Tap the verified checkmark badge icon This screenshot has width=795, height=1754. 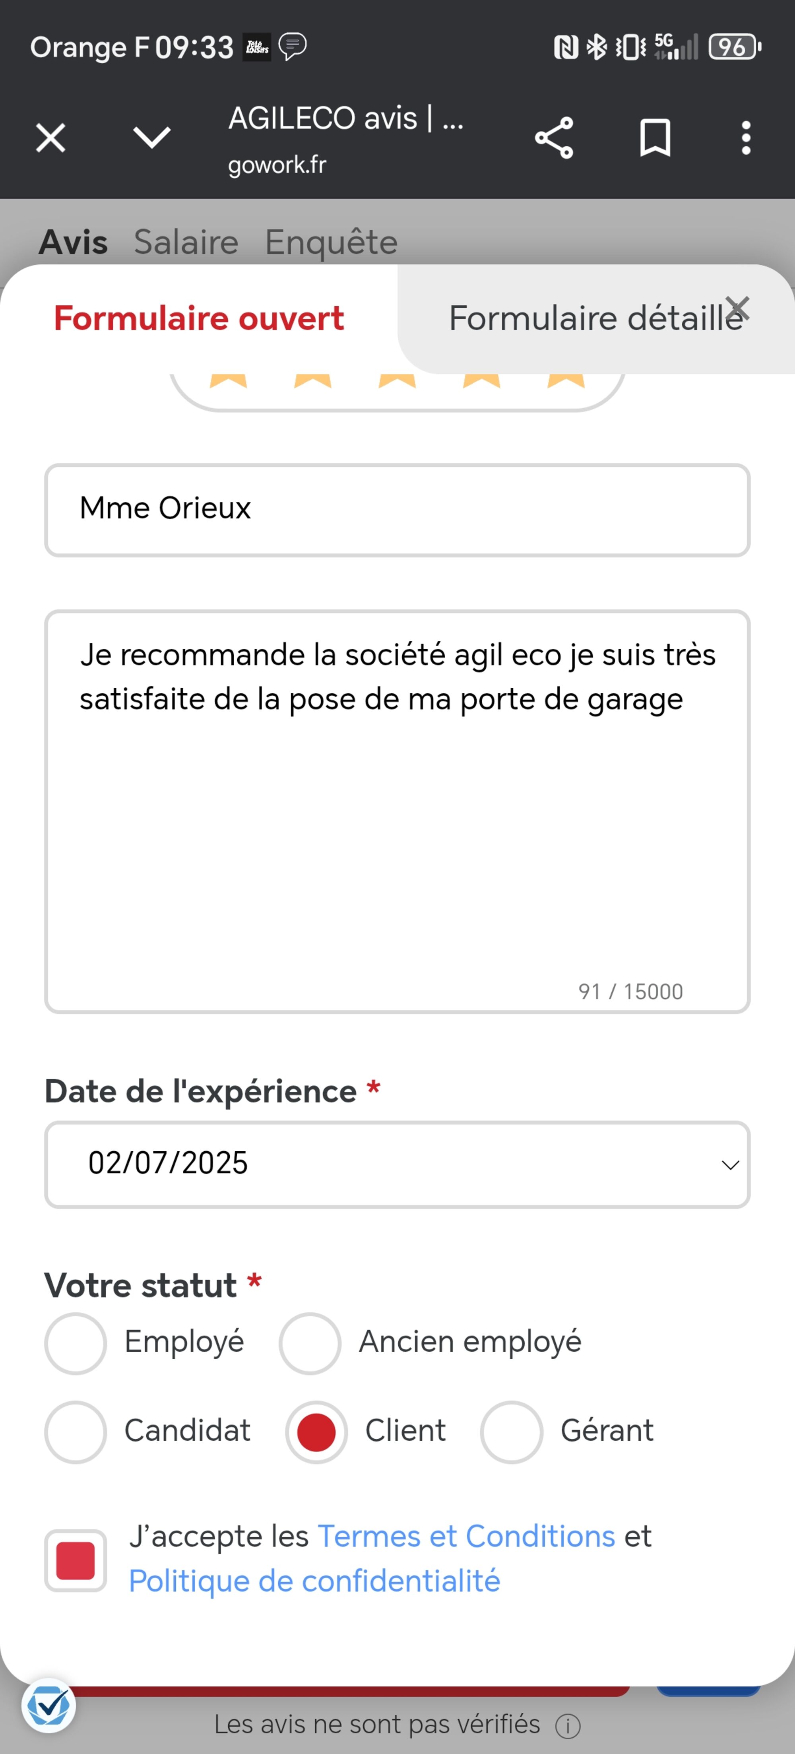[x=48, y=1705]
